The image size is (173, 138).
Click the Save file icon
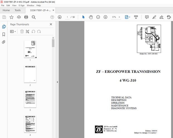(4, 17)
